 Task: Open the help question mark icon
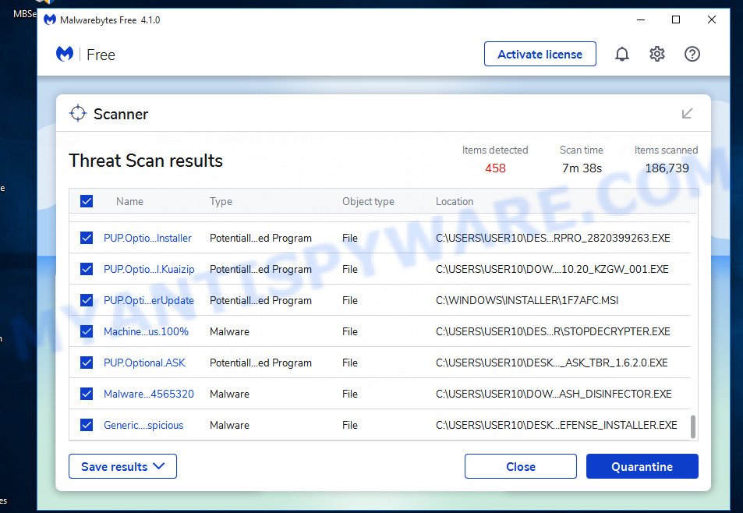coord(692,54)
